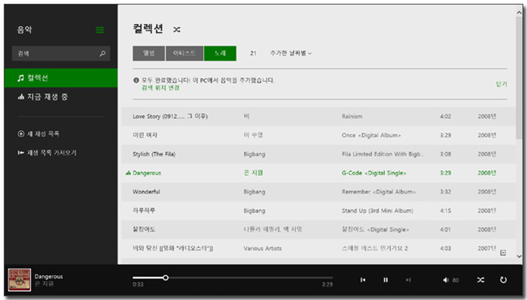Switch to the 앨범 tab

(x=148, y=53)
